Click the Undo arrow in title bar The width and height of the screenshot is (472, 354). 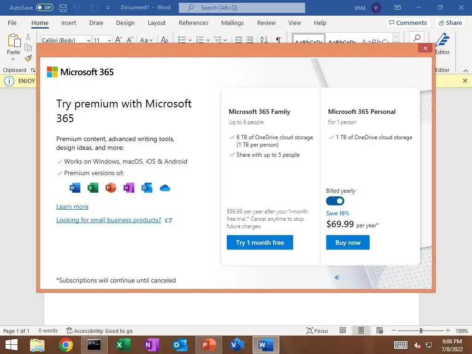point(77,8)
